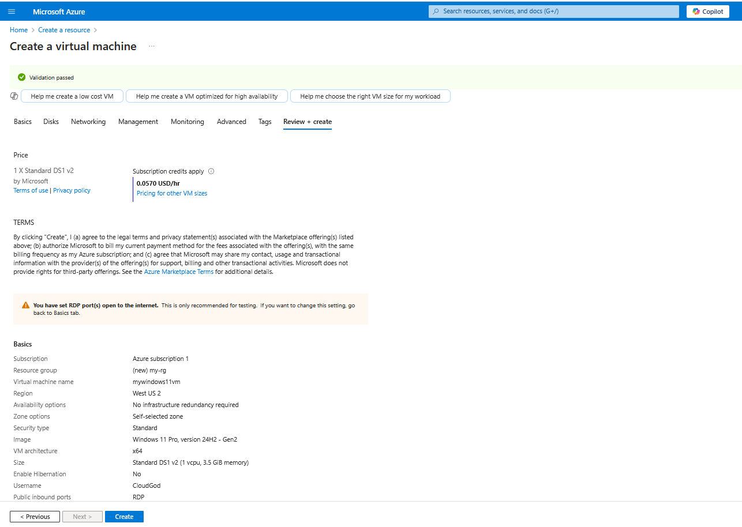Open the portal hamburger menu
This screenshot has width=742, height=527.
[x=12, y=12]
